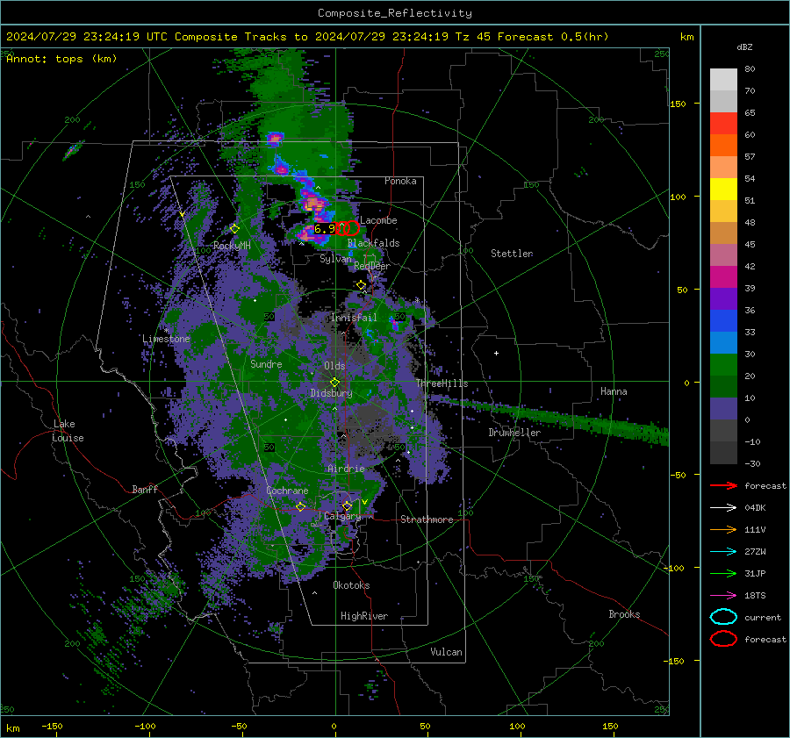
Task: Click the yellow diamond marker at Didsbury radar center
Action: coord(335,383)
